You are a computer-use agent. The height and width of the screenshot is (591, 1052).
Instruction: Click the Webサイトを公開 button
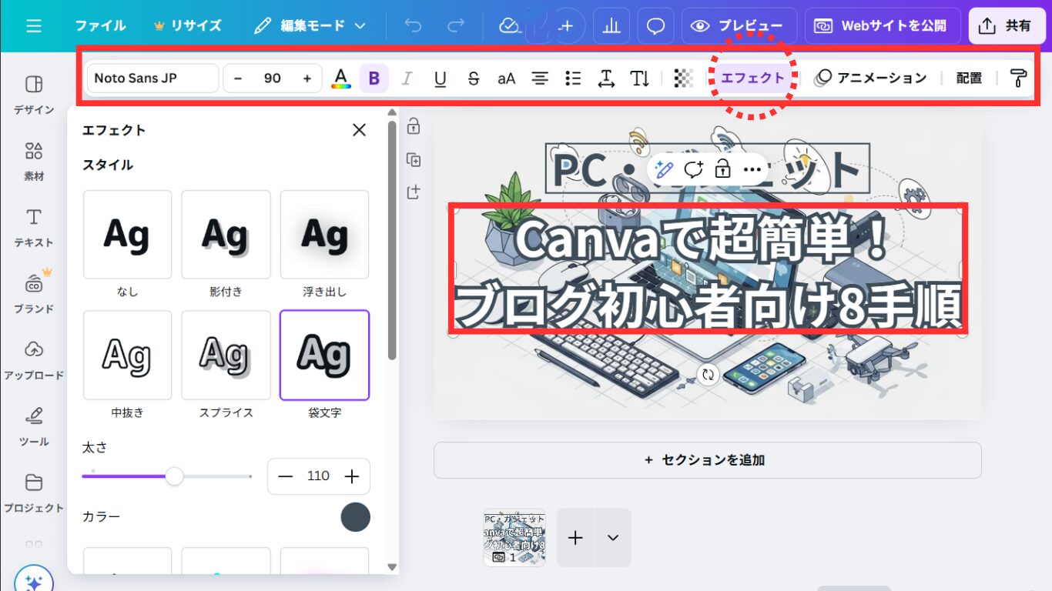point(883,26)
